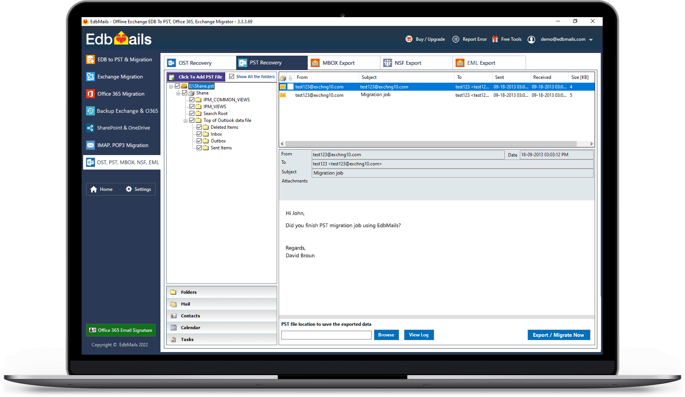Click the OST, PST, MBOX, NSF, EML icon
Screen dimensions: 685x397
click(90, 162)
